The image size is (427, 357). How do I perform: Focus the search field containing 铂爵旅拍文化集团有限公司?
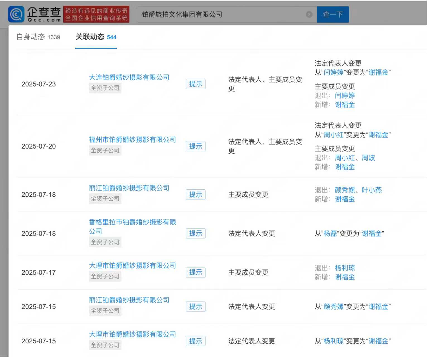tap(226, 15)
